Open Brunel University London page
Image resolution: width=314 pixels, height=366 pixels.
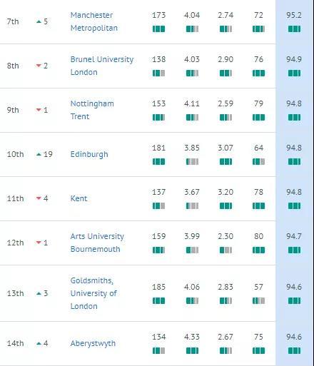tap(102, 66)
